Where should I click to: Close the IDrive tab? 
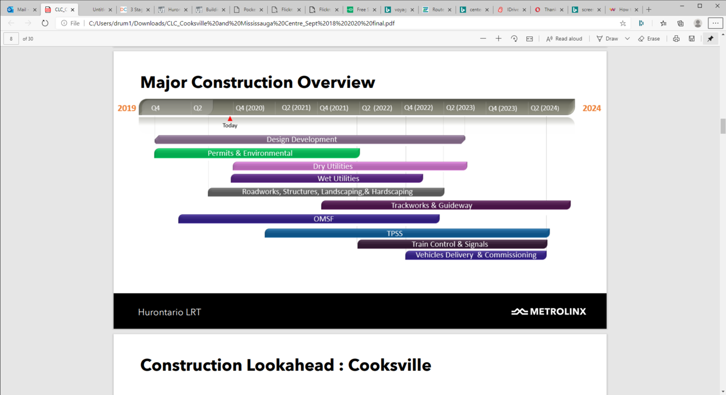pos(525,10)
